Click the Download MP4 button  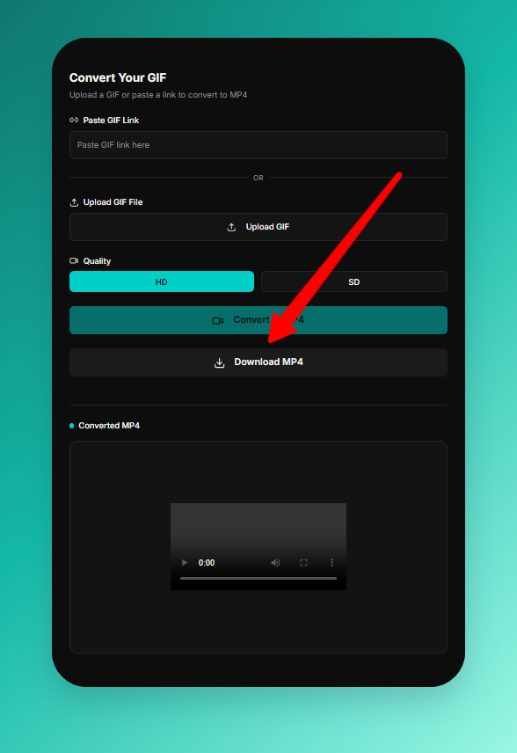point(258,362)
